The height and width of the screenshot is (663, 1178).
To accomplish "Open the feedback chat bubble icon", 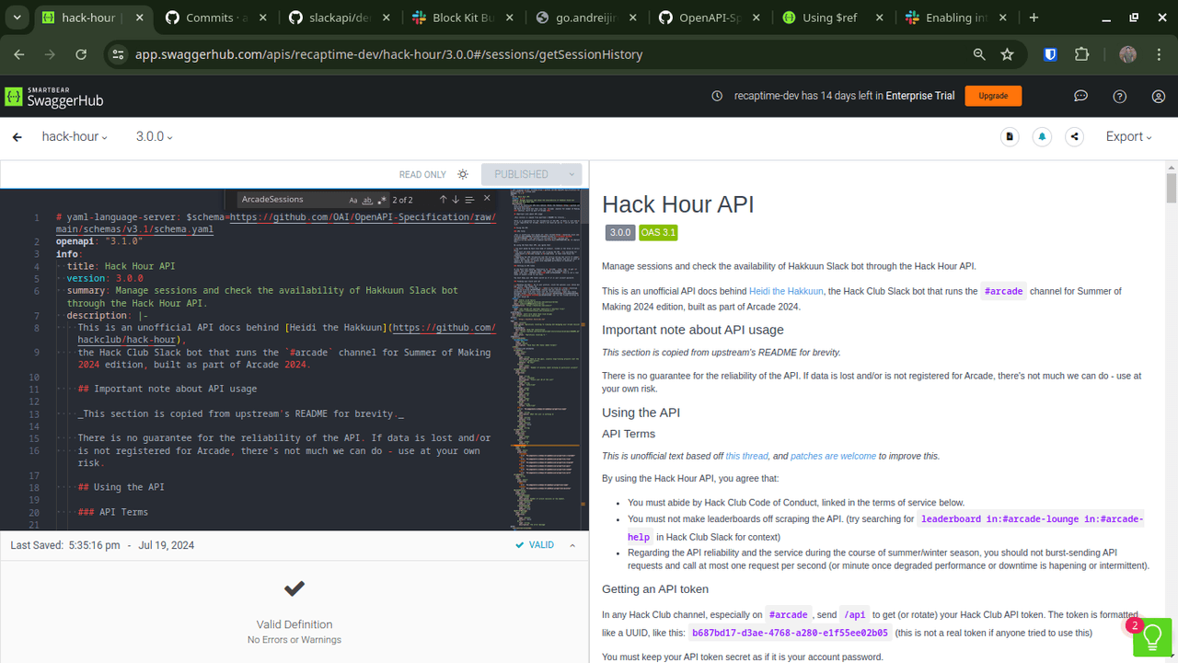I will [1081, 97].
